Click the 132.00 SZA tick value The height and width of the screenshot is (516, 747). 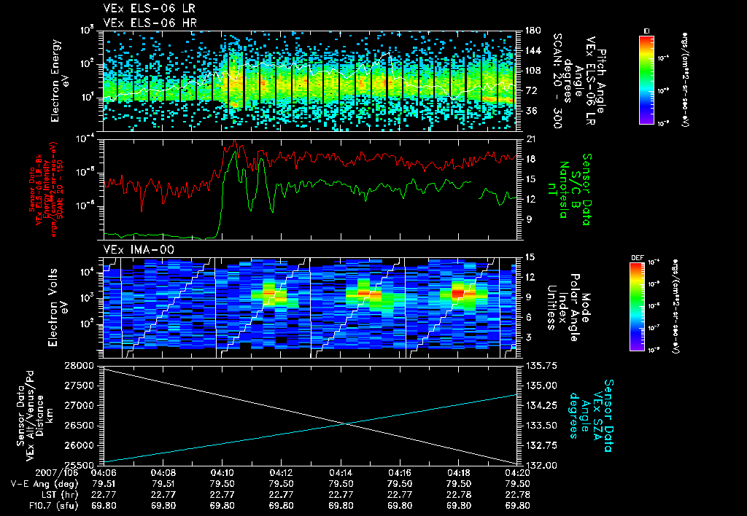(542, 466)
